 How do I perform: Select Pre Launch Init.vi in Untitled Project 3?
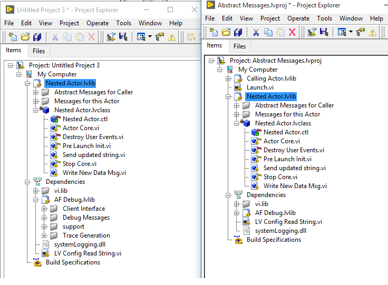coord(86,146)
